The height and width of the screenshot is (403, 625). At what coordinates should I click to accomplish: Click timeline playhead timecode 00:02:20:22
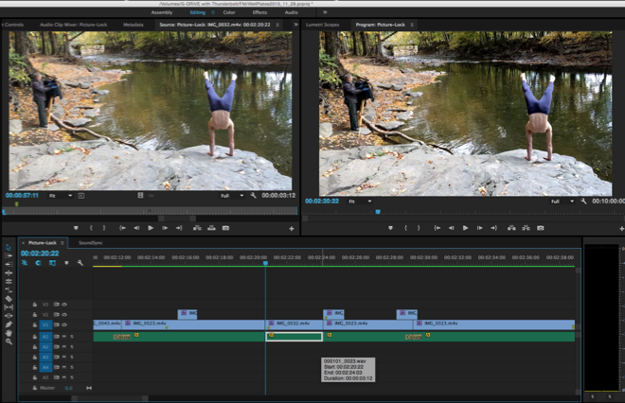coord(40,254)
